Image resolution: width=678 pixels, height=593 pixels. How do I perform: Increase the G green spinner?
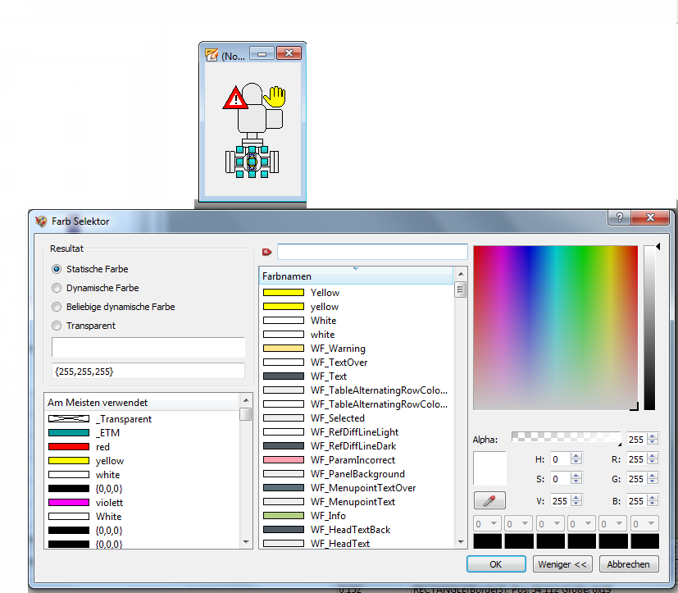click(653, 476)
